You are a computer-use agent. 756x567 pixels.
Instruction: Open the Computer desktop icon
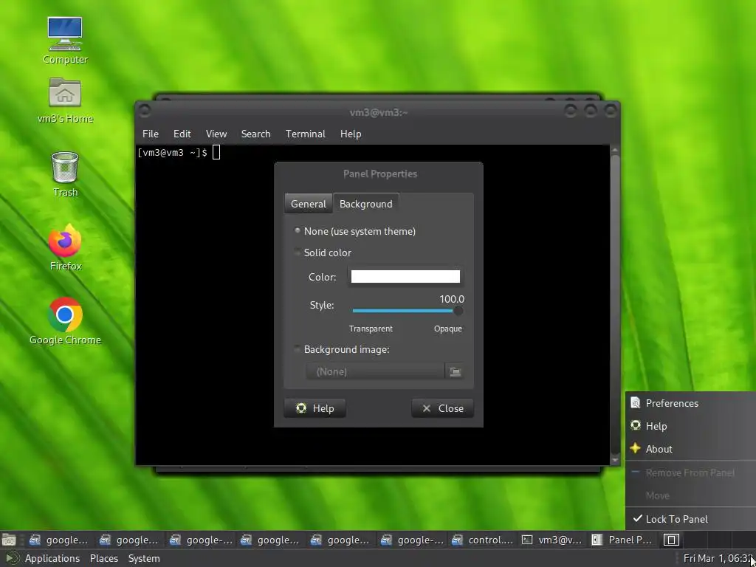point(65,41)
